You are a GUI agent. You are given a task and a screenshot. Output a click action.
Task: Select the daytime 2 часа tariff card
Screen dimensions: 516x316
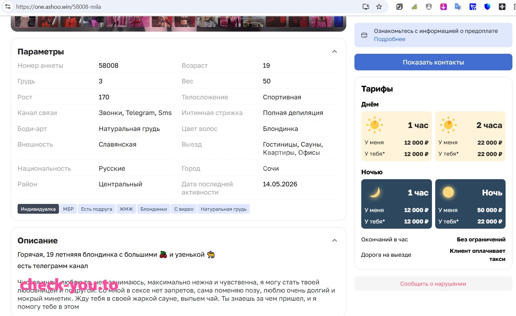pos(470,136)
